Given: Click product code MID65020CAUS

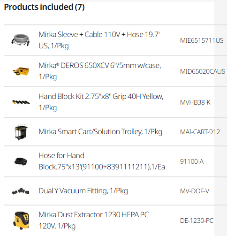Looking at the screenshot, I should coord(203,71).
